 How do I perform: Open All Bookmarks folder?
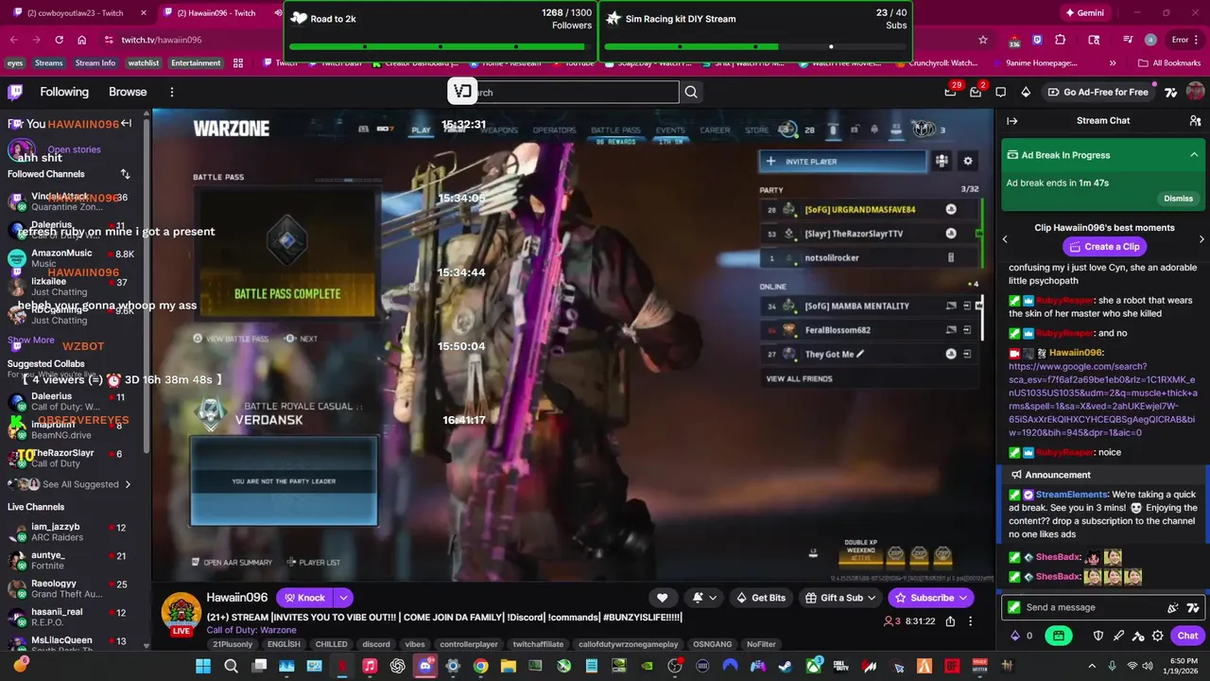[1169, 63]
